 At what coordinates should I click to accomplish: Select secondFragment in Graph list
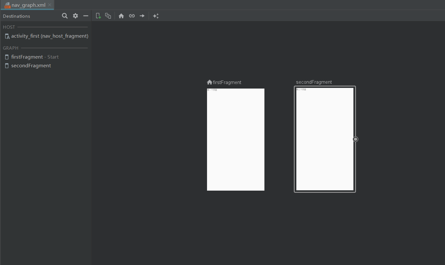[x=46, y=65]
